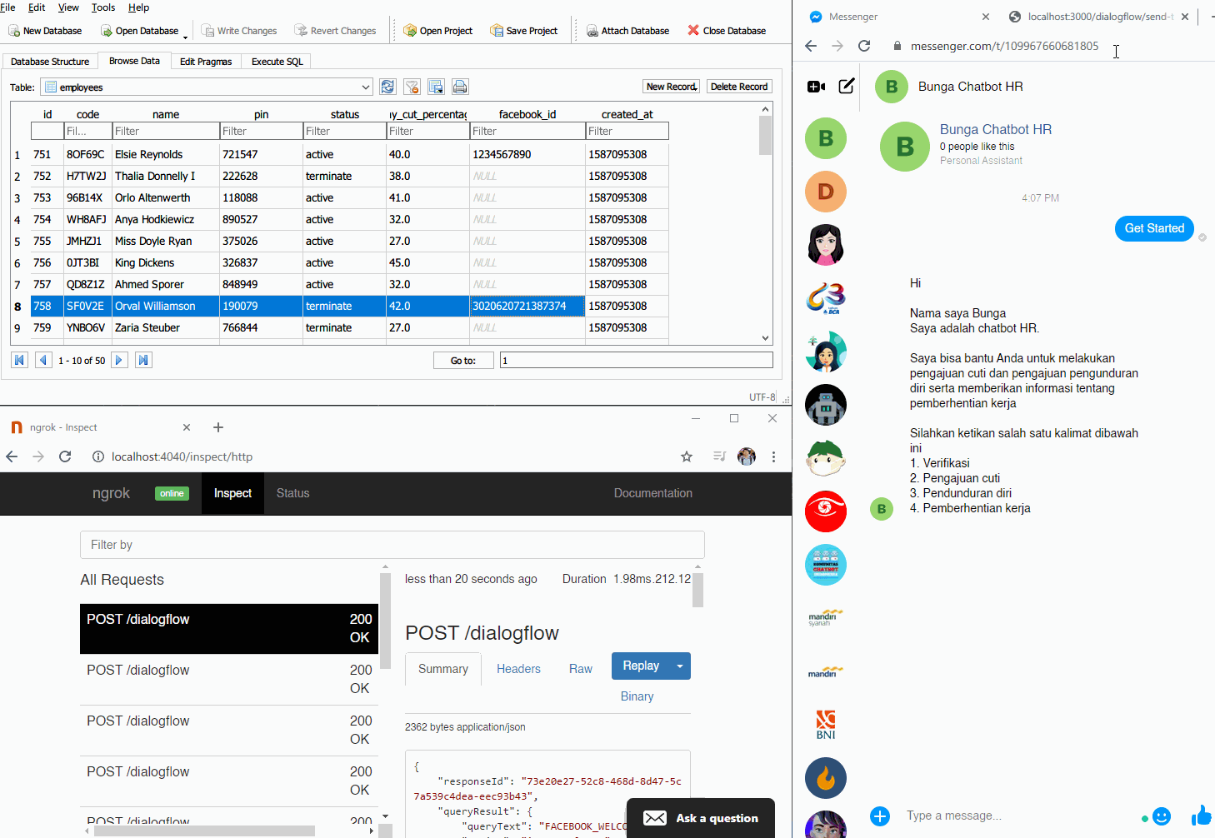Open the Headers tab in ngrok
Image resolution: width=1215 pixels, height=838 pixels.
click(x=518, y=669)
